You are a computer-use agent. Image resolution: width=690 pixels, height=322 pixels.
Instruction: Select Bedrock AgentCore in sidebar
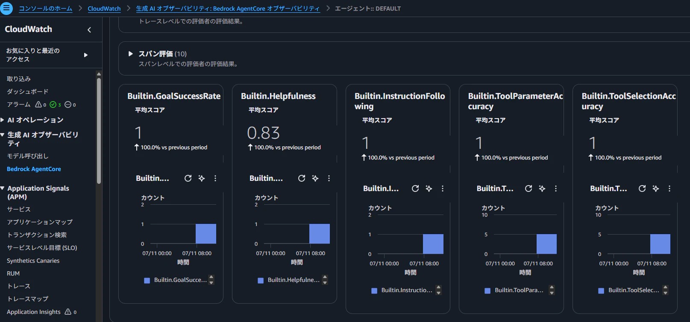coord(34,169)
